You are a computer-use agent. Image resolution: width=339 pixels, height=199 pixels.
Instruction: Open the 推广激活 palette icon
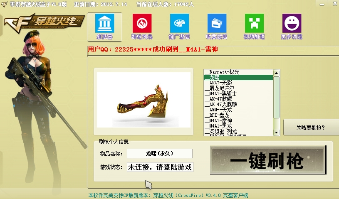click(179, 27)
